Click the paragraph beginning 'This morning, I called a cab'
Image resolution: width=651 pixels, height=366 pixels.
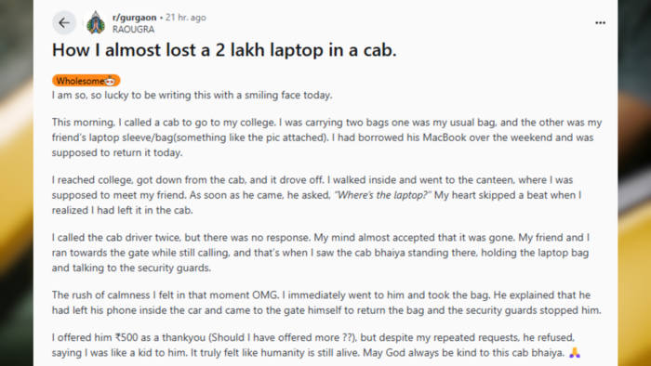click(326, 137)
